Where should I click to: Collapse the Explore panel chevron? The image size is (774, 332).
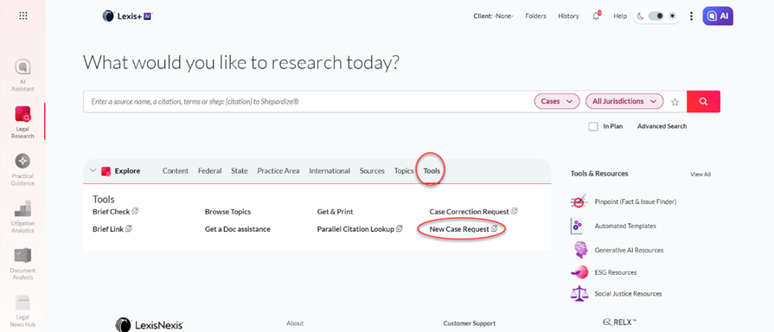tap(93, 170)
